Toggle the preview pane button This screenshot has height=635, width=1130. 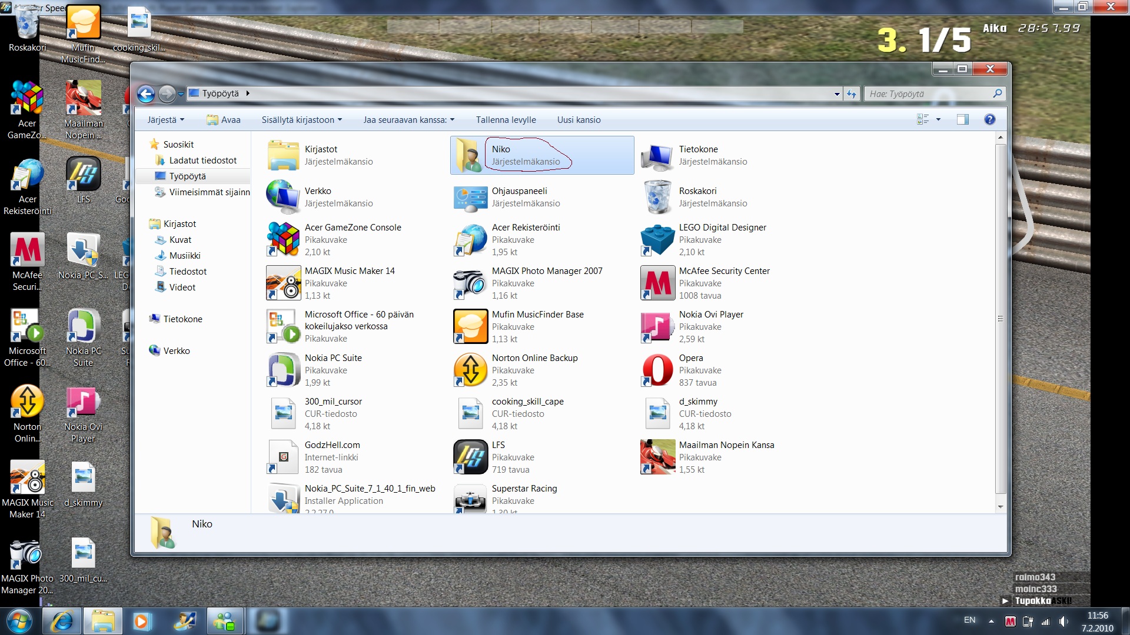(963, 119)
